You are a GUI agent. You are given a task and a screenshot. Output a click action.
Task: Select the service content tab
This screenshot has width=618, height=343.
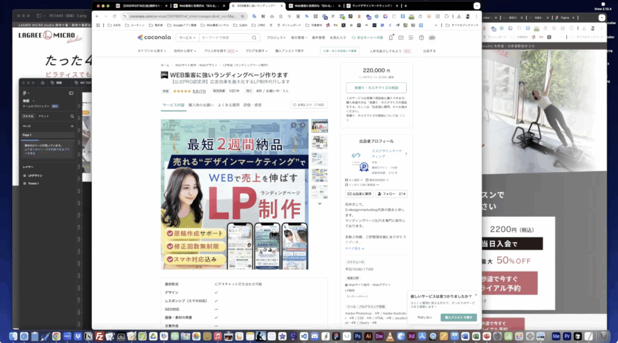tap(173, 105)
